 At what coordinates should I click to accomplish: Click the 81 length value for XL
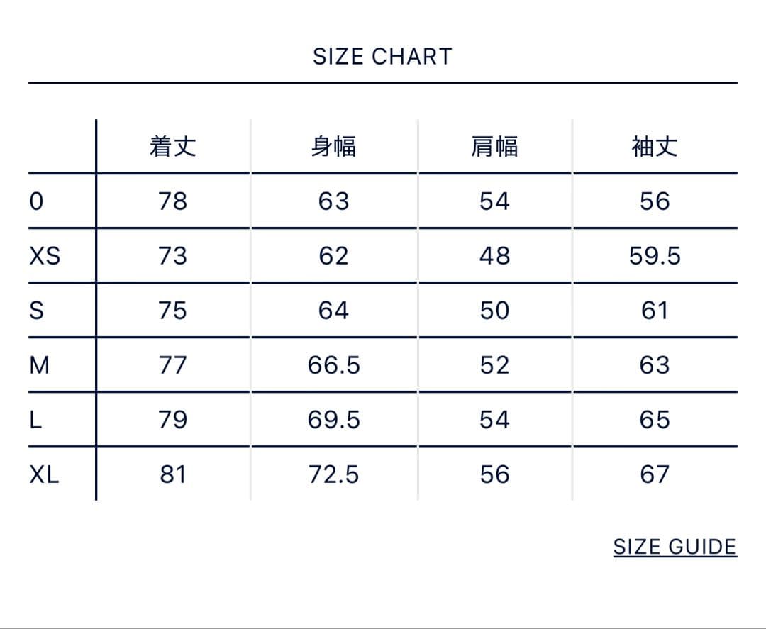(172, 474)
